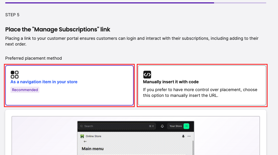Click the grid navigation icon on the recommended card

[15, 74]
